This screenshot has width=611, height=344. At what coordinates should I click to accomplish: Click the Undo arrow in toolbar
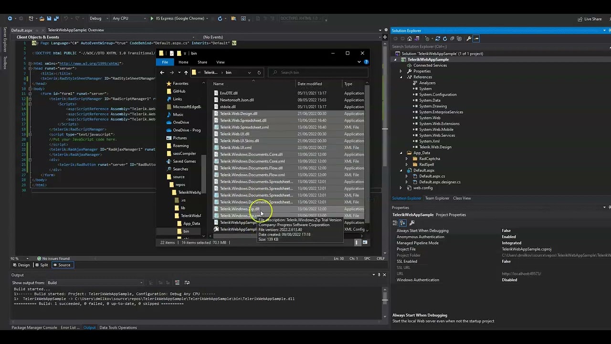pos(66,19)
